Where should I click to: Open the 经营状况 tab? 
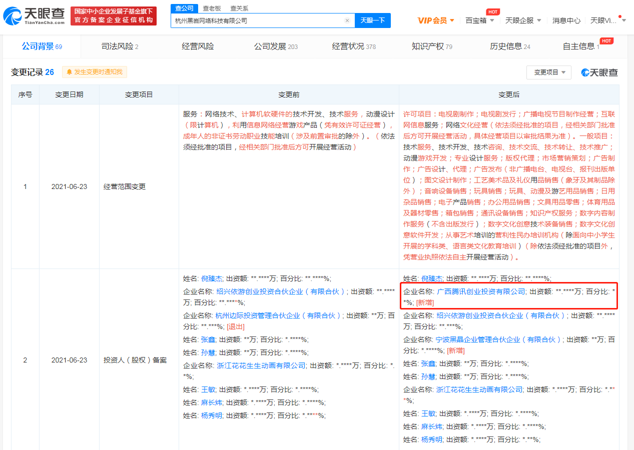click(x=354, y=46)
